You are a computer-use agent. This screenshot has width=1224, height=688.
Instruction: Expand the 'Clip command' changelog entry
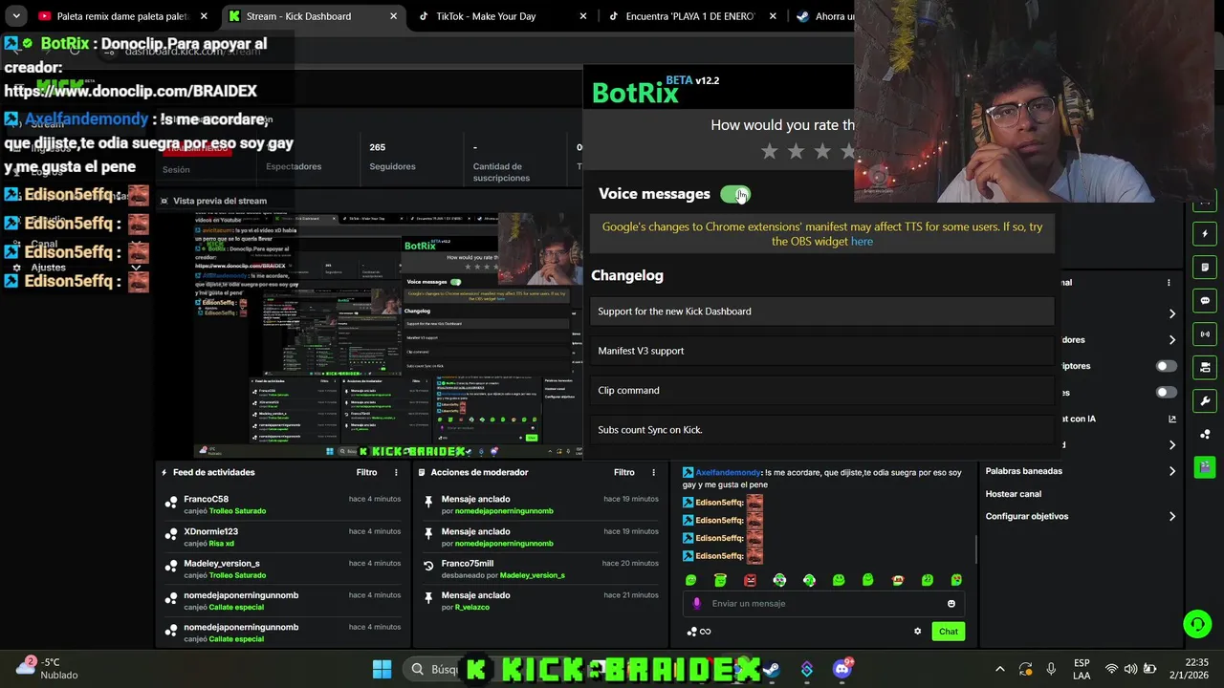(x=822, y=390)
